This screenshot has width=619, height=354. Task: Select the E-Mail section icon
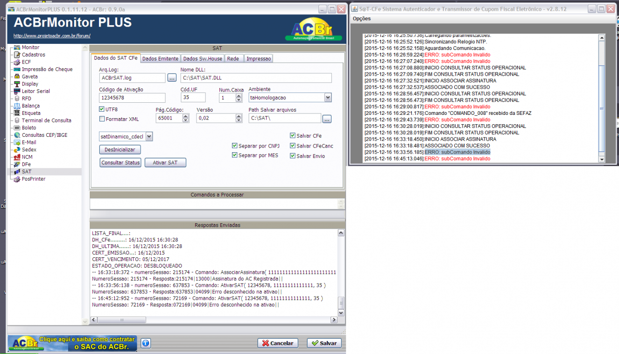(x=17, y=142)
